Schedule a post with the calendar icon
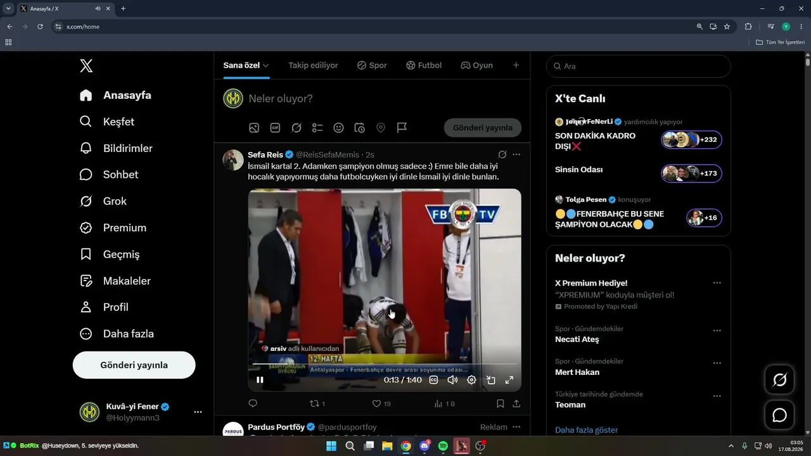Screen dimensions: 811x456 click(x=359, y=128)
